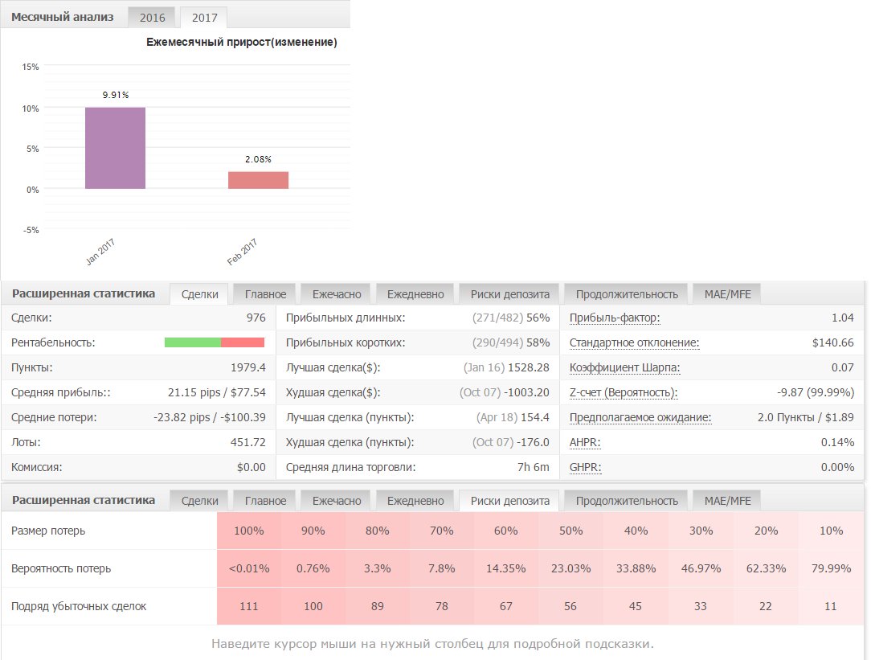Click the 30% loss size column header
Viewport: 871px width, 660px height.
701,531
